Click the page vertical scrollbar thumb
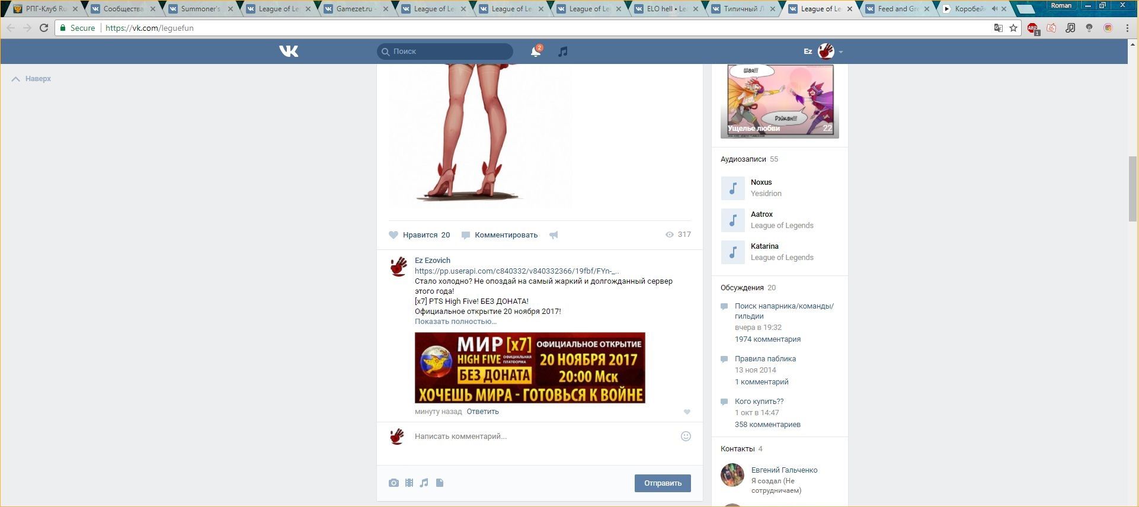1139x507 pixels. click(1133, 189)
